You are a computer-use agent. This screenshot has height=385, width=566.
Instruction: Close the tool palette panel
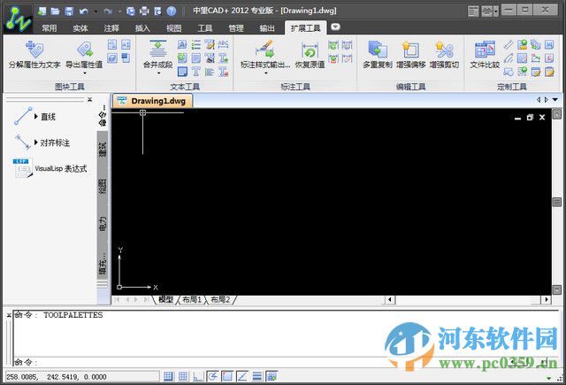click(90, 100)
